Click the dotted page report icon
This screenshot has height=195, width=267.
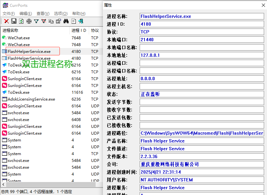[74, 21]
